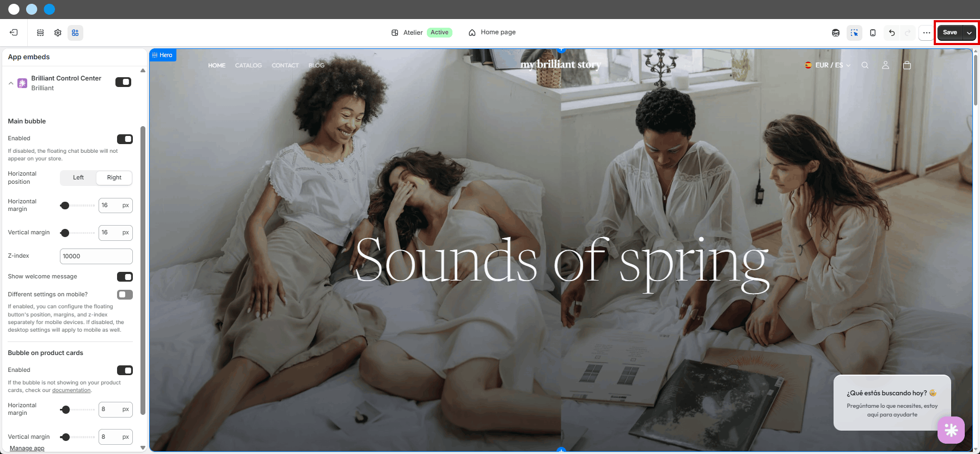Select the App embeds icon
The image size is (980, 454).
[x=75, y=33]
